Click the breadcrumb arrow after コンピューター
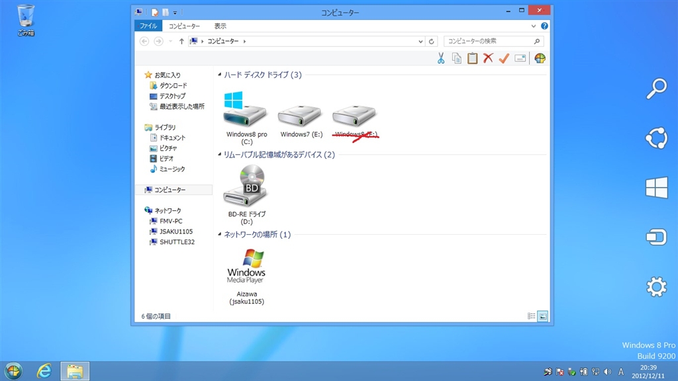Screen dimensions: 678x381 pos(244,41)
